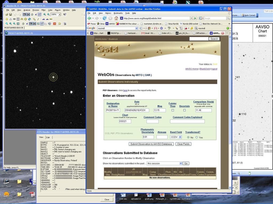The width and height of the screenshot is (273, 204).
Task: Click the red play icon in MaxIm DL
Action: tap(54, 24)
